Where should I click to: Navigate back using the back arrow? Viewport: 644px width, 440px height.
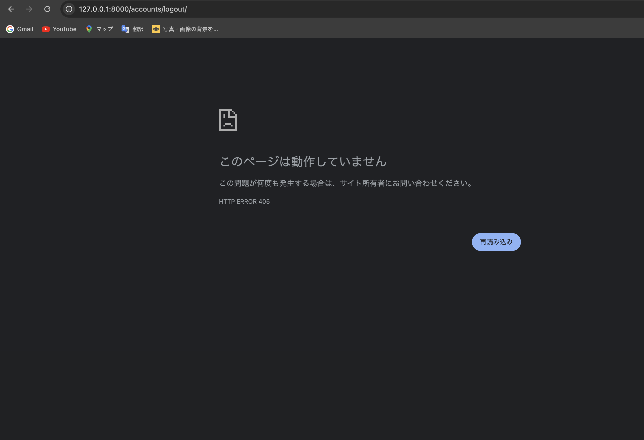coord(11,9)
